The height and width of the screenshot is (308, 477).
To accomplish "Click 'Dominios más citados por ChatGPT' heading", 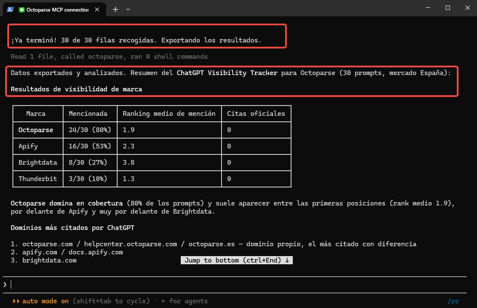I will [73, 228].
